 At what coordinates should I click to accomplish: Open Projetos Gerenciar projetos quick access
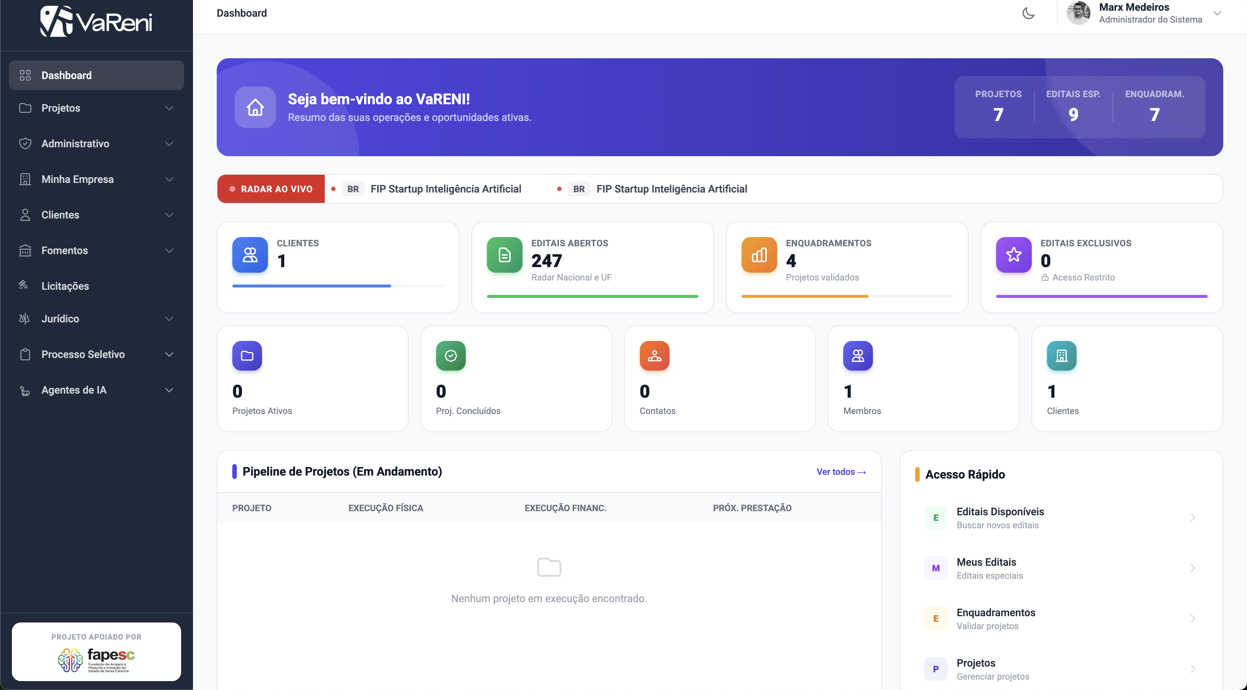click(1061, 669)
